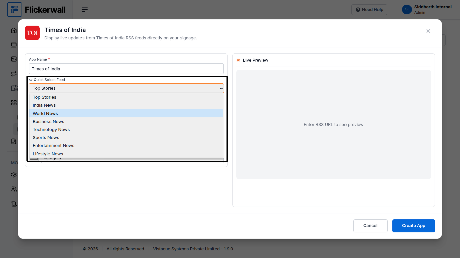
Task: Select Lifestyle News feed option
Action: point(126,154)
